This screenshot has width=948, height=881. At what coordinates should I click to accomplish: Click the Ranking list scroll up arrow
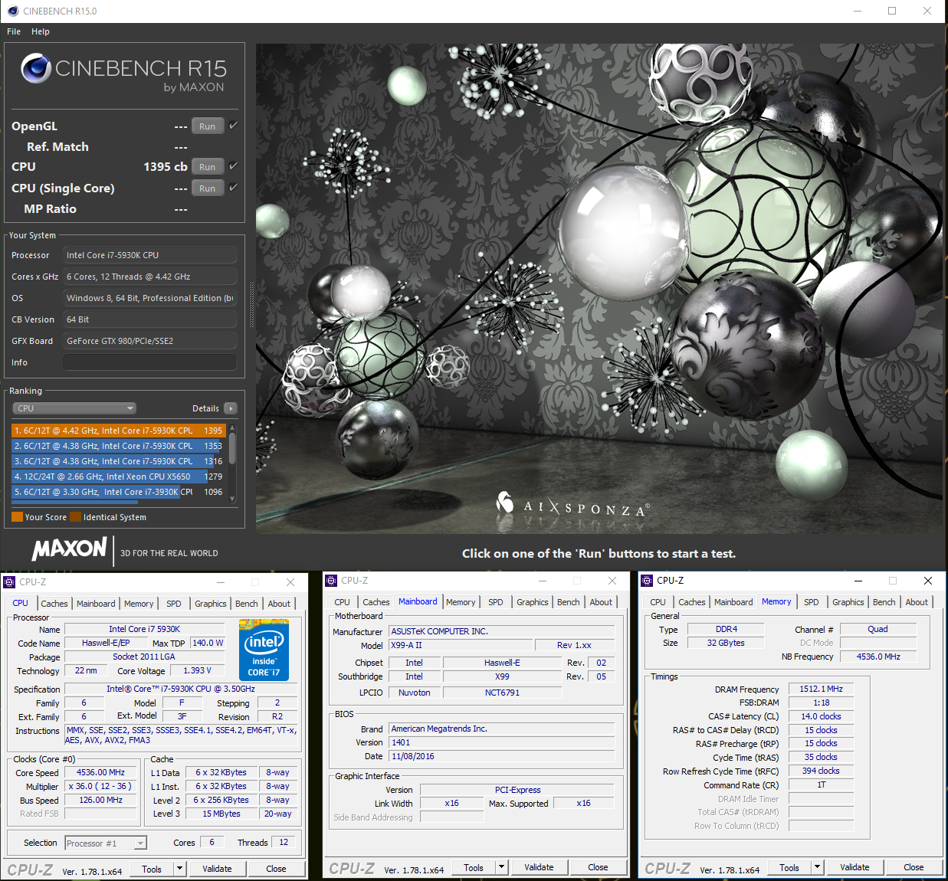coord(232,427)
